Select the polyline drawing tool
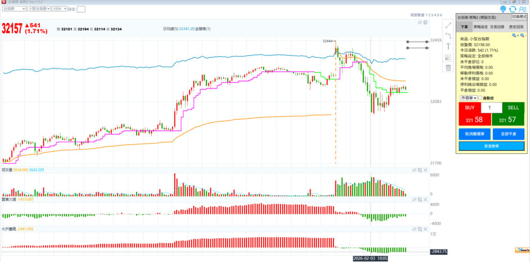530x262 pixels. click(x=448, y=36)
